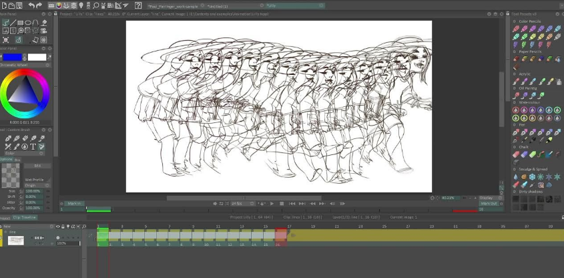Open the Origin dropdown in brush options

pos(37,185)
